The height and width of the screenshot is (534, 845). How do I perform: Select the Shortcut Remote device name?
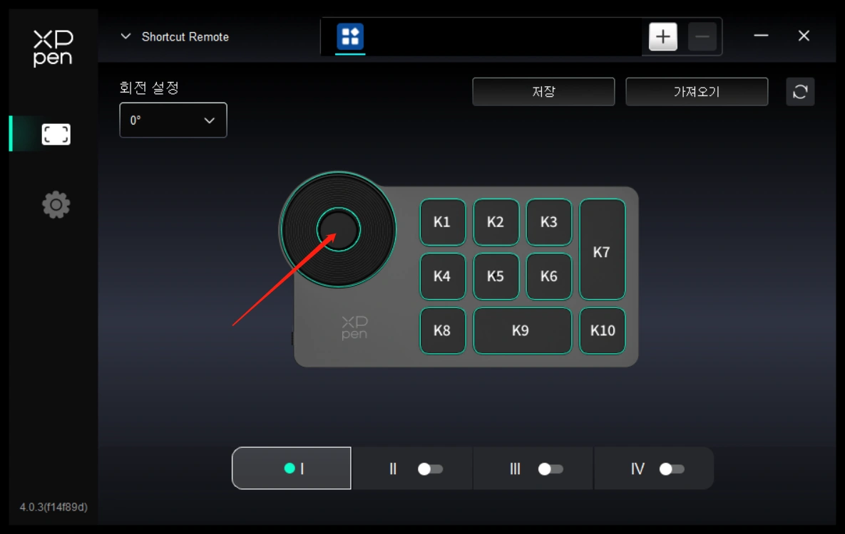pyautogui.click(x=185, y=36)
